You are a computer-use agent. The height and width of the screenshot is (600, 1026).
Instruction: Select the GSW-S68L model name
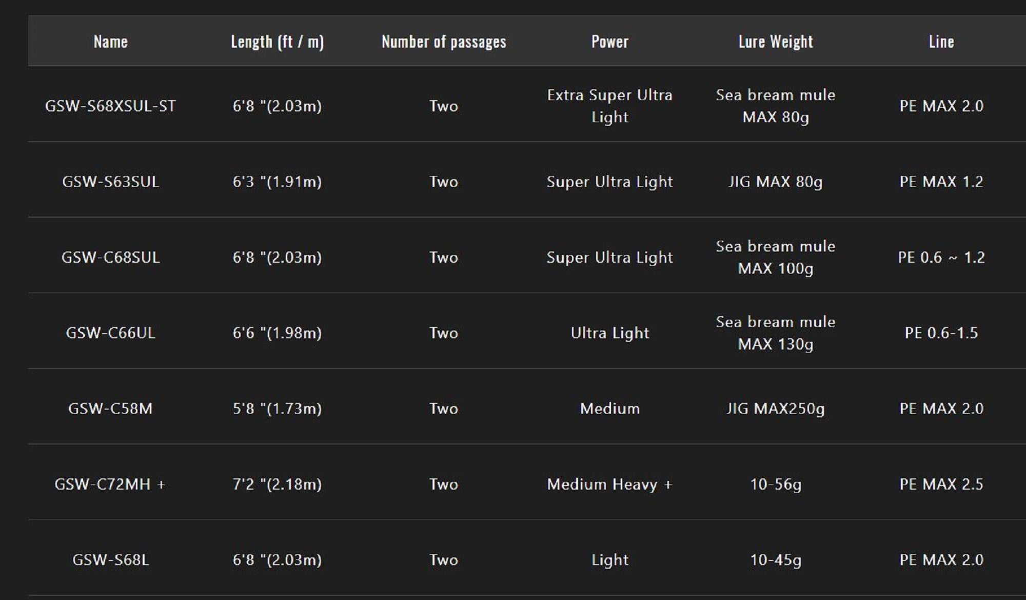(x=110, y=559)
